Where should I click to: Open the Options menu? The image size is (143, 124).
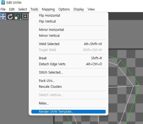coord(64,9)
